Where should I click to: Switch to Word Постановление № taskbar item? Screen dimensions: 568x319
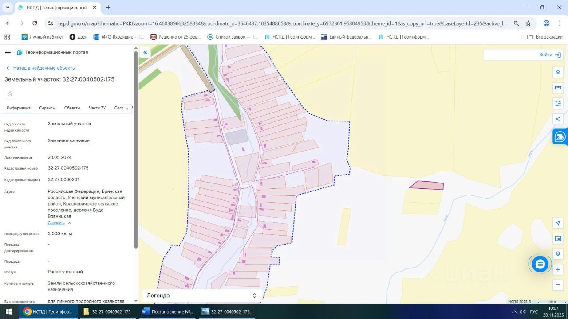[168, 312]
